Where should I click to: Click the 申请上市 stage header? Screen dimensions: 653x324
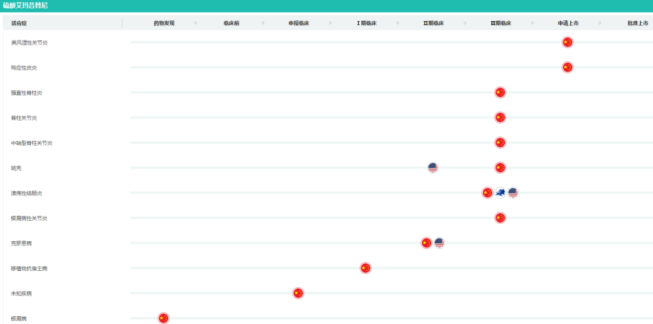click(568, 24)
